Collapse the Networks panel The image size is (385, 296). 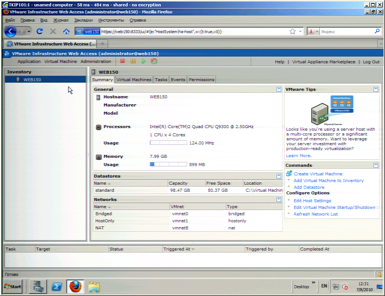(x=278, y=200)
